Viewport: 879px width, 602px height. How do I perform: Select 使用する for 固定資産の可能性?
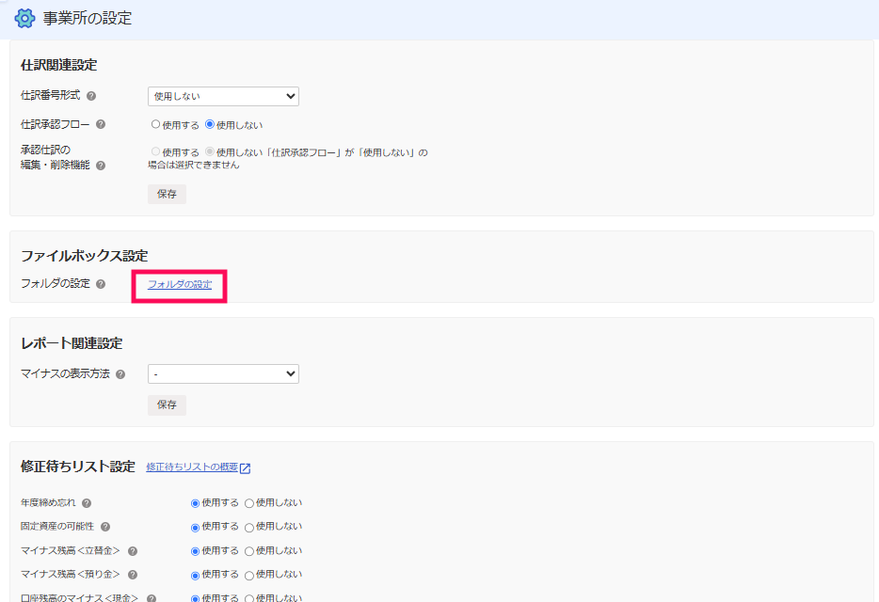pos(195,528)
